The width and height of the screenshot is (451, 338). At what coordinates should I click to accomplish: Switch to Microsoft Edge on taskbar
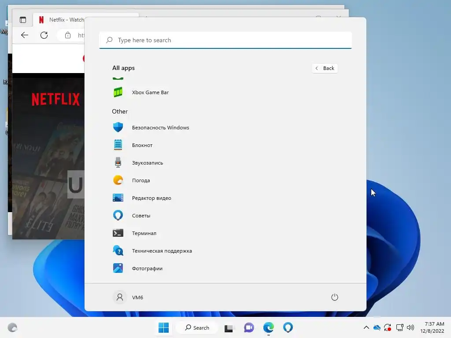(x=268, y=327)
